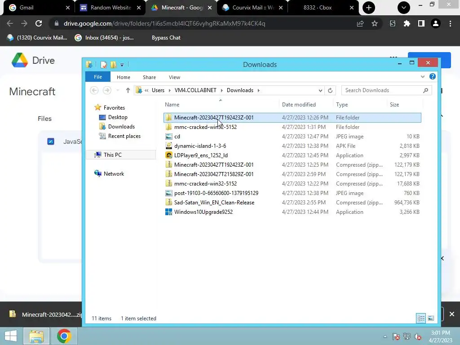Click the New folder quick access icon
The width and height of the screenshot is (460, 345).
coord(113,65)
